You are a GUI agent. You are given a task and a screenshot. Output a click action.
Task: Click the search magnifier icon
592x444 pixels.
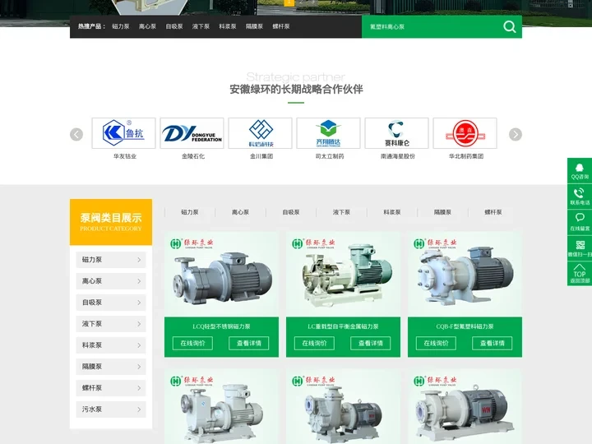(509, 27)
